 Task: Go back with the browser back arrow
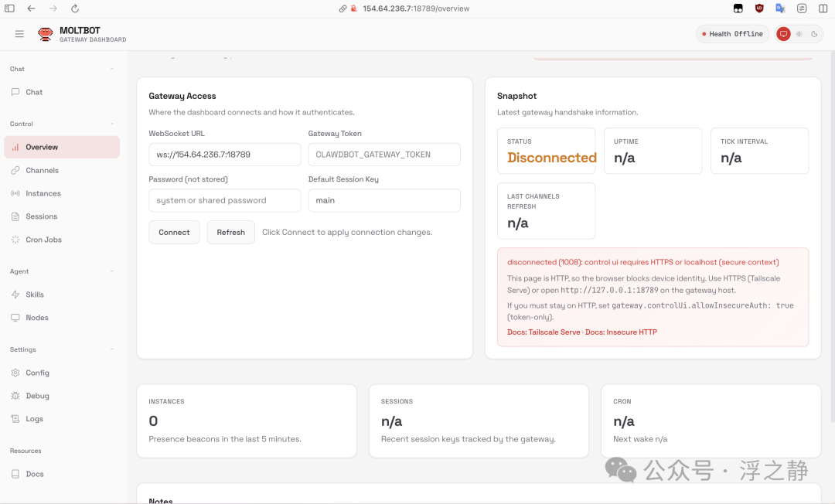point(32,9)
